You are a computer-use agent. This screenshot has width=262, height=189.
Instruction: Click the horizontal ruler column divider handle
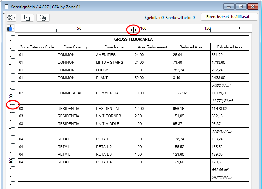click(133, 30)
